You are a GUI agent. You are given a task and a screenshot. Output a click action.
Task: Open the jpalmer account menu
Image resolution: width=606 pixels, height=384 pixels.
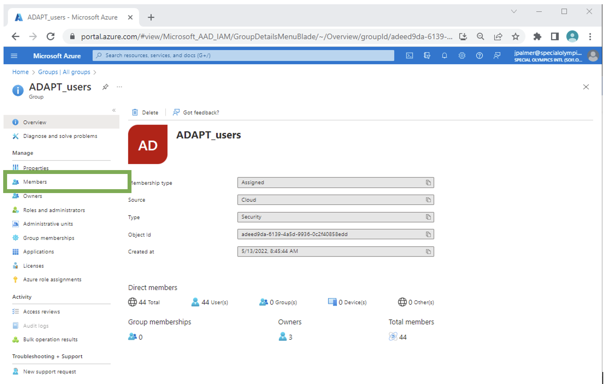click(x=556, y=56)
